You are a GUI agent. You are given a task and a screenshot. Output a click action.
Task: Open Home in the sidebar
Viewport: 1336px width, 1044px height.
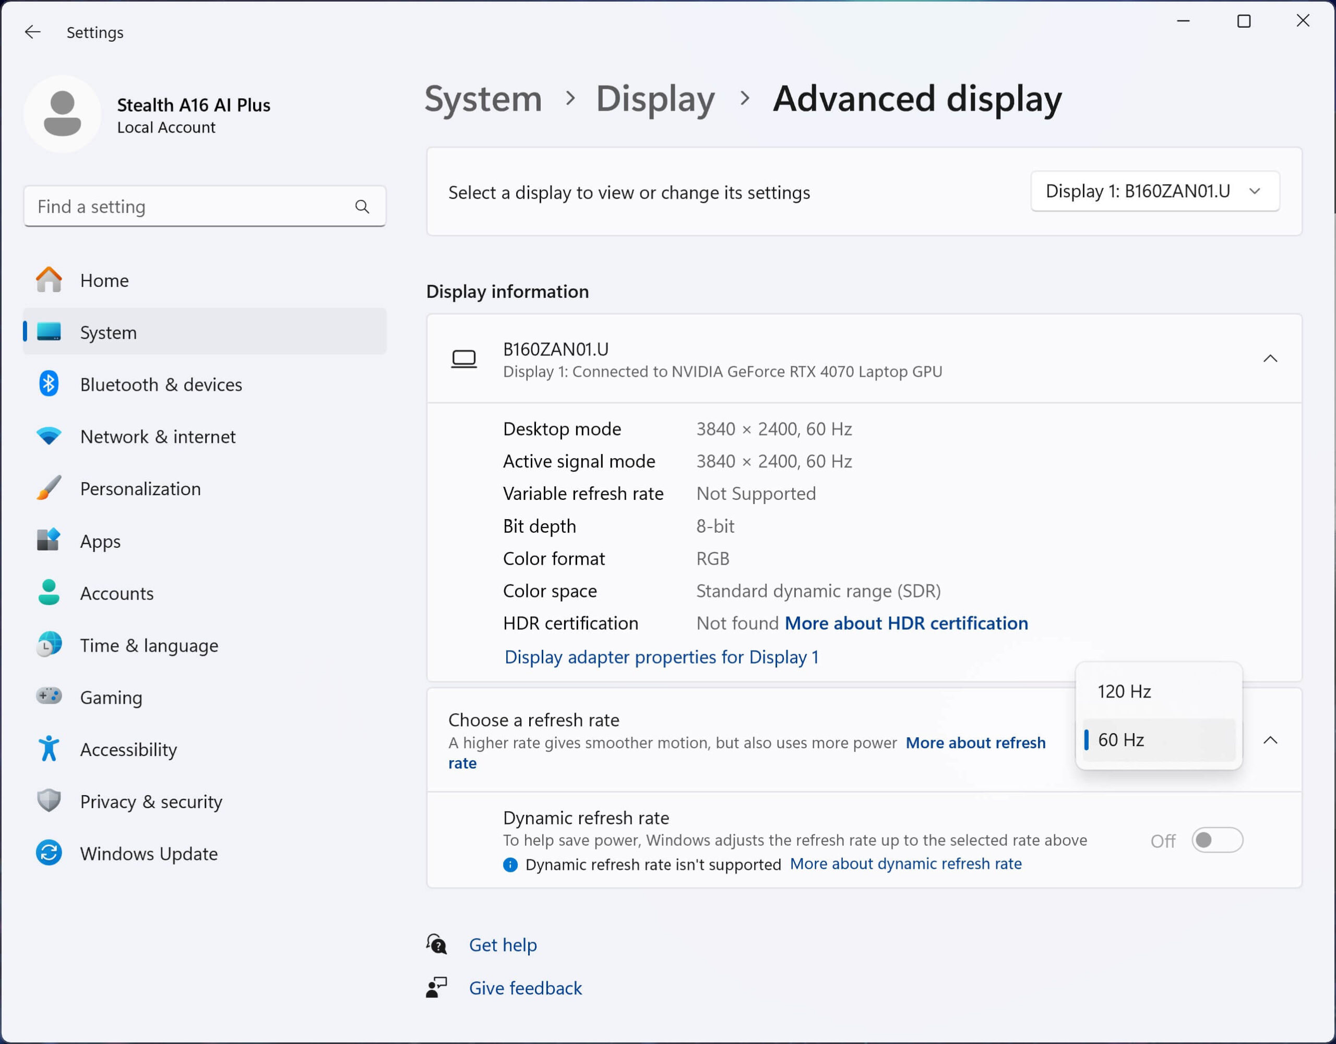(x=205, y=280)
